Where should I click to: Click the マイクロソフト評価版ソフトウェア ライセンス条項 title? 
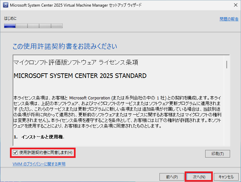pos(76,62)
